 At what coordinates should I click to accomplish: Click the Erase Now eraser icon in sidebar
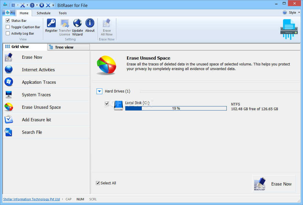[9, 57]
